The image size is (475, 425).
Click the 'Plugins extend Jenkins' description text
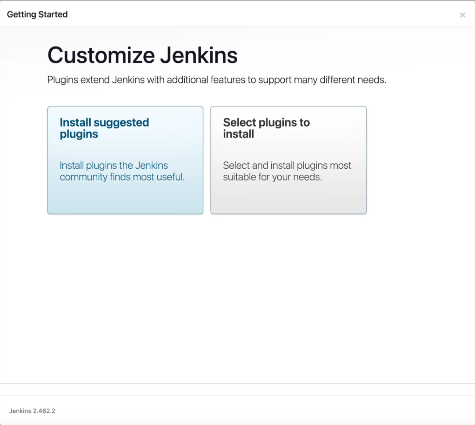pyautogui.click(x=217, y=80)
